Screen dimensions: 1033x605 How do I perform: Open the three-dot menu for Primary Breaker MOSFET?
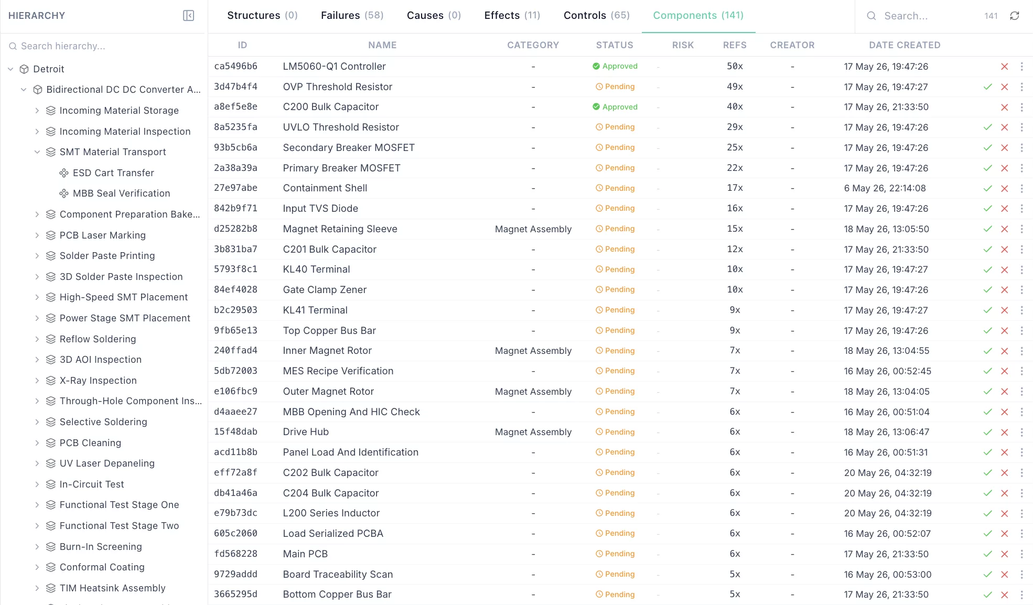coord(1021,168)
